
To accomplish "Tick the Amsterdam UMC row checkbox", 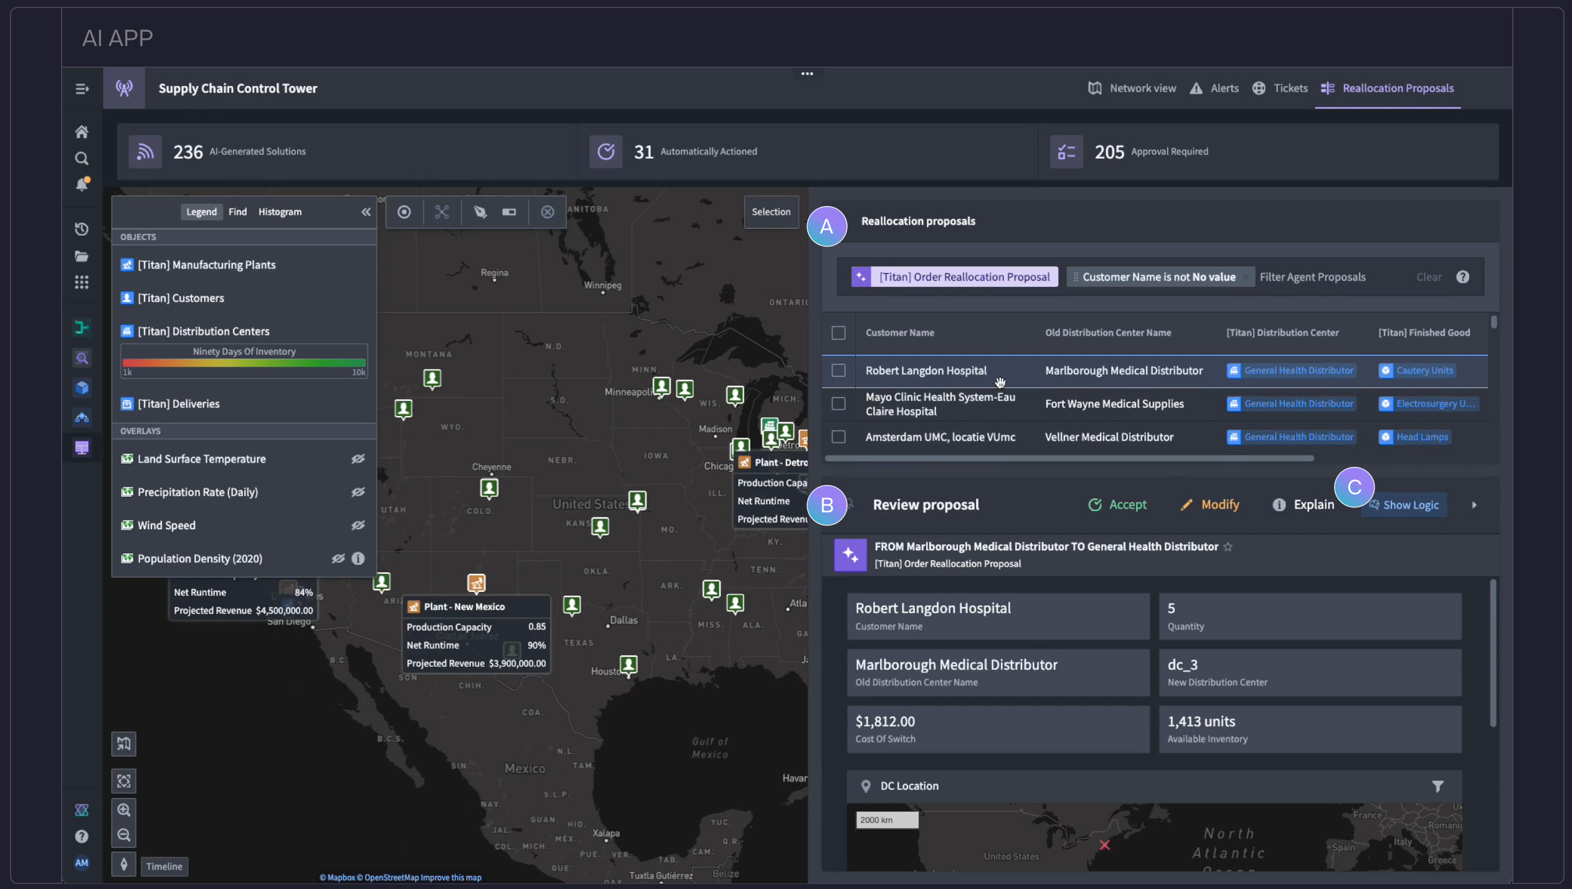I will point(838,437).
